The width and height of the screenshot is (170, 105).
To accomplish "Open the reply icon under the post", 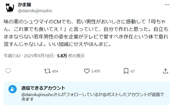I will point(8,71).
